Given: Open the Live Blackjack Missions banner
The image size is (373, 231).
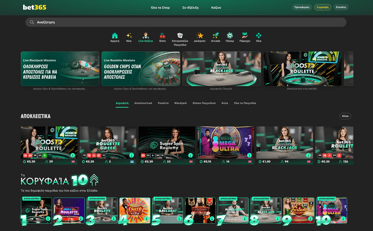Looking at the screenshot, I should tap(60, 69).
